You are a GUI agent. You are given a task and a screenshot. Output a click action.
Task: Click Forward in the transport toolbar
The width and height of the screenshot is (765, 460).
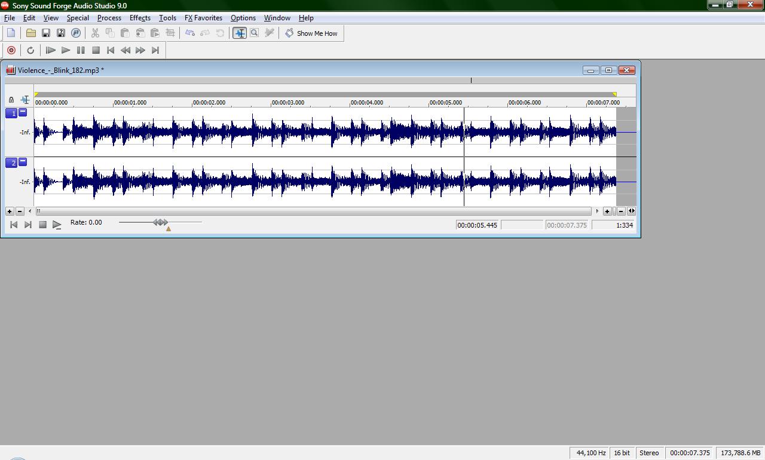click(140, 50)
